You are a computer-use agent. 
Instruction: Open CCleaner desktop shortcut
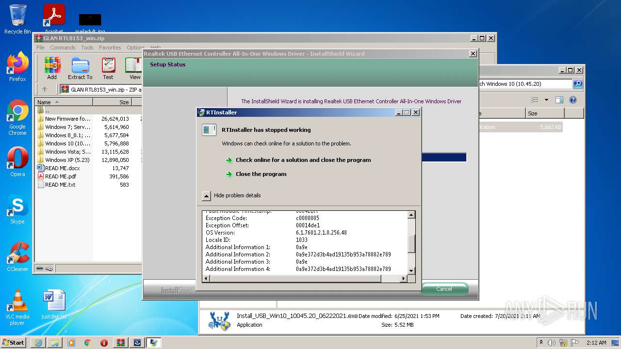pyautogui.click(x=17, y=257)
